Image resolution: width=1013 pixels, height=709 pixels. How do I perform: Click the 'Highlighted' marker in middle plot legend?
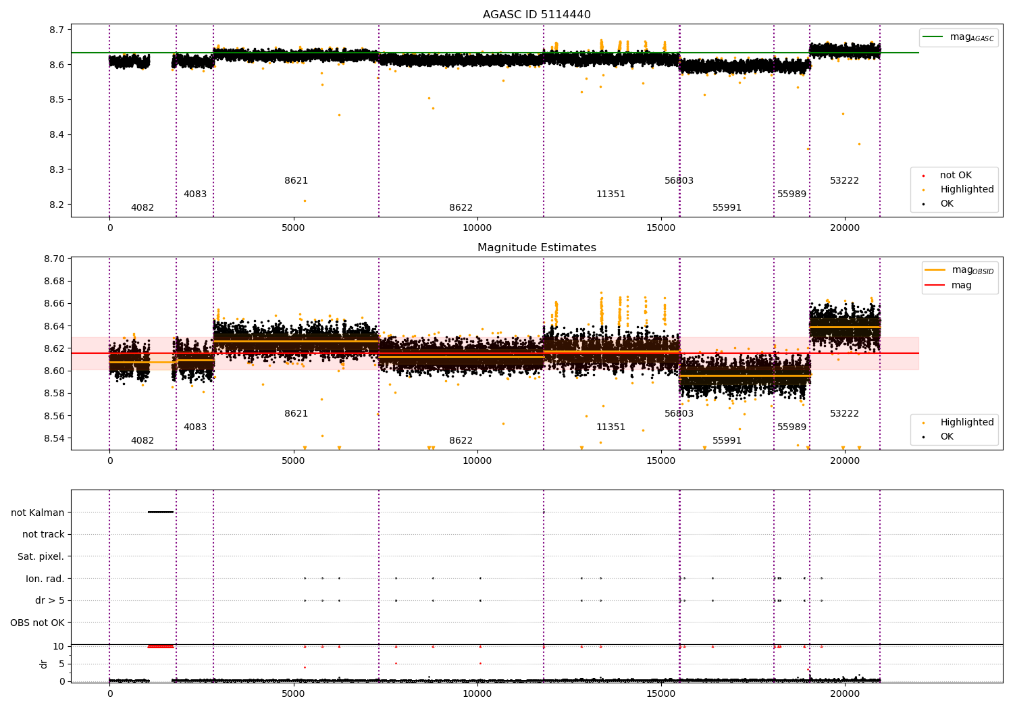(924, 423)
